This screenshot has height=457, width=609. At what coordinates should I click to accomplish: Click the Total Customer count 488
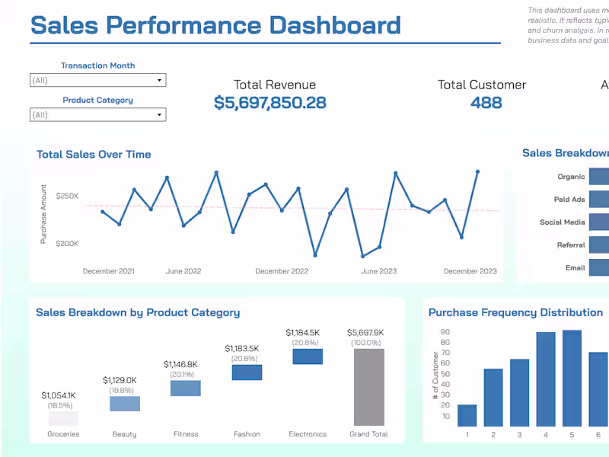(x=486, y=102)
